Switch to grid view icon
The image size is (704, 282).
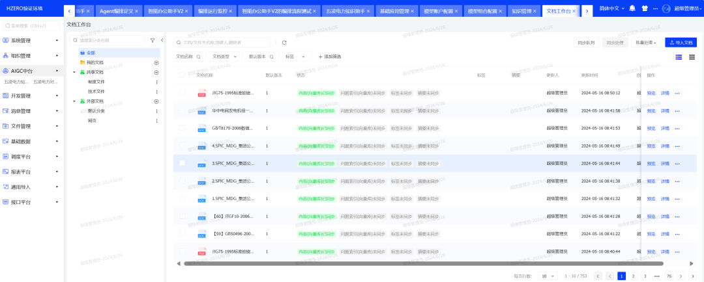pyautogui.click(x=692, y=57)
